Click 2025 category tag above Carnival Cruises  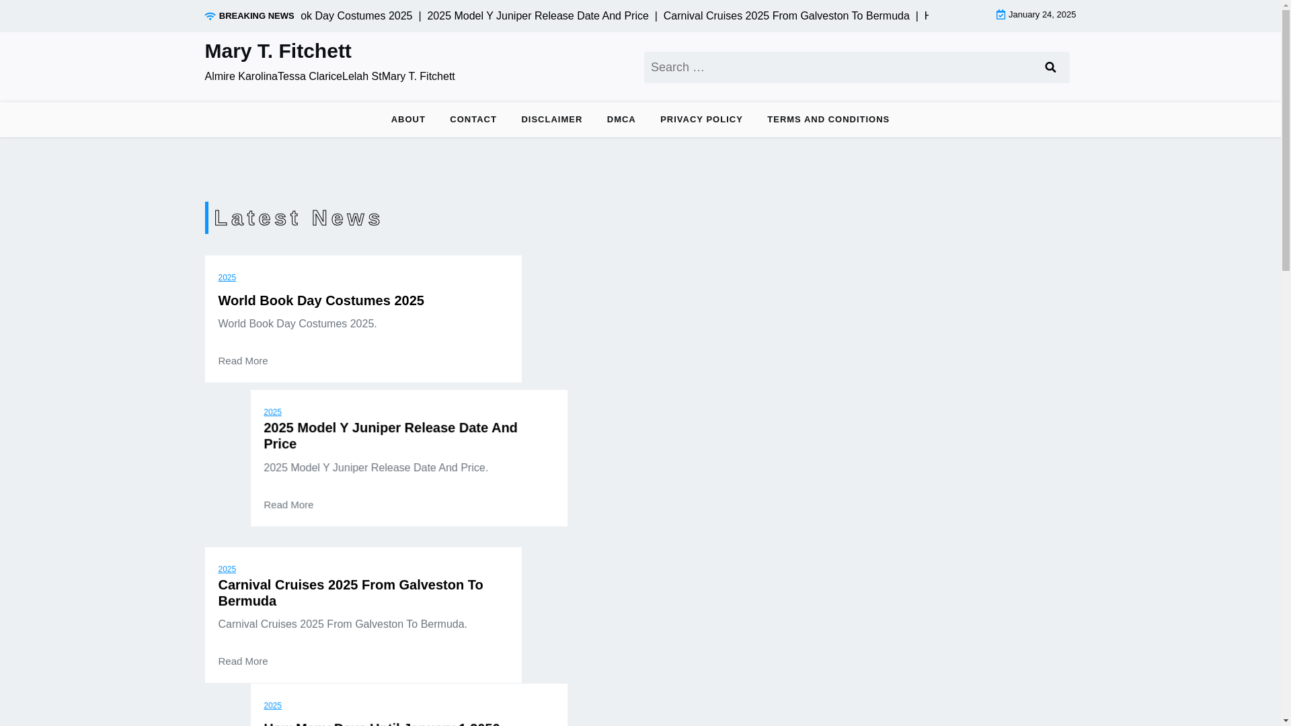[x=227, y=569]
